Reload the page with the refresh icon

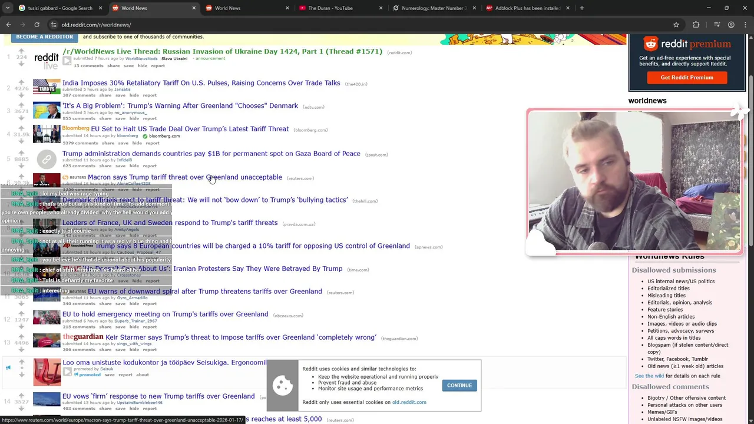tap(37, 25)
